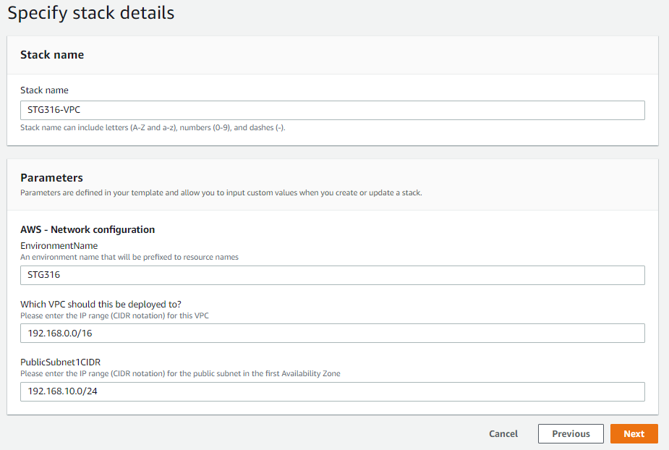
Task: Click the Stack name input containing STG316-VPC
Action: point(333,110)
